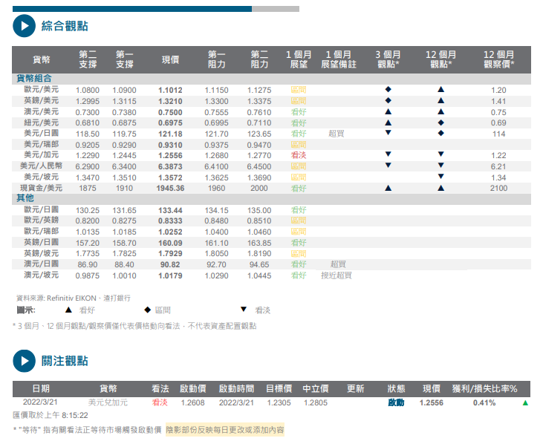Screen dimensions: 543x441
Task: Select the 12 個月觀察價 column header
Action: (x=498, y=59)
